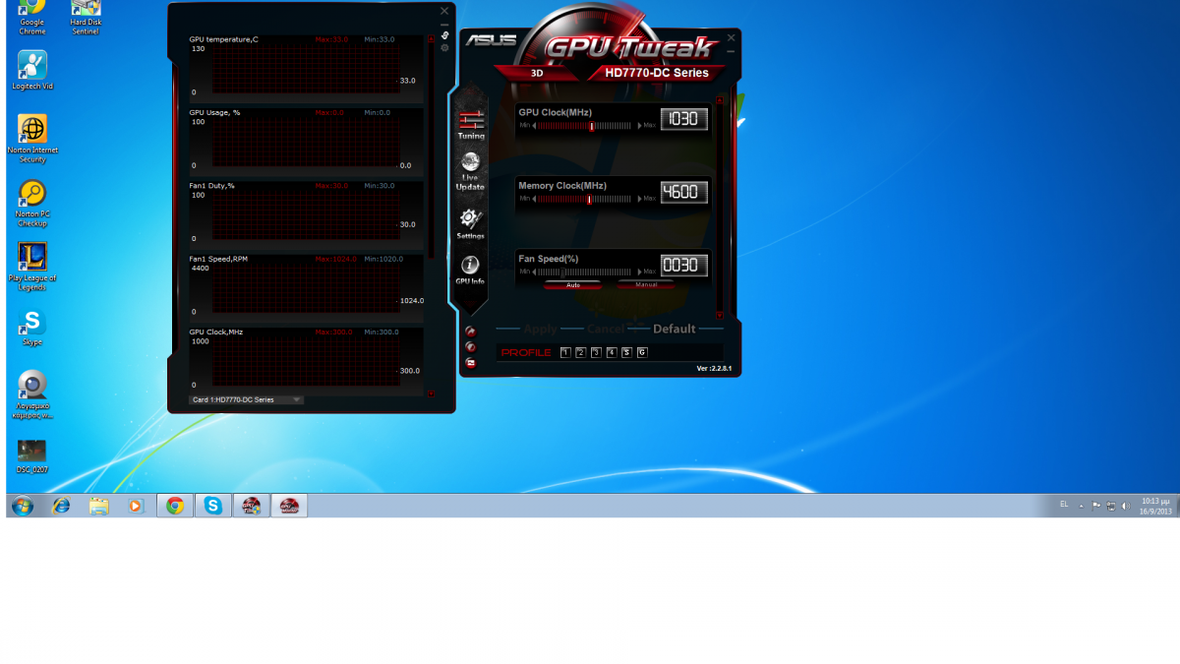The height and width of the screenshot is (664, 1180).
Task: Open GPU Tweak Settings gear
Action: coord(470,223)
